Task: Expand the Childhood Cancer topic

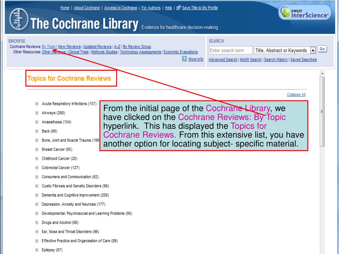Action: [x=37, y=158]
